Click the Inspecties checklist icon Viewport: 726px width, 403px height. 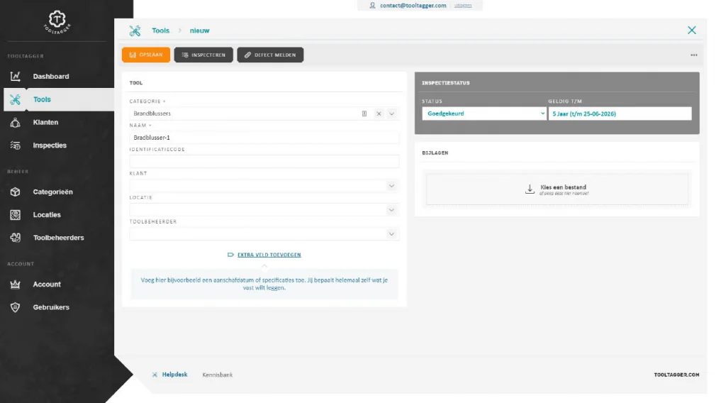pyautogui.click(x=16, y=145)
